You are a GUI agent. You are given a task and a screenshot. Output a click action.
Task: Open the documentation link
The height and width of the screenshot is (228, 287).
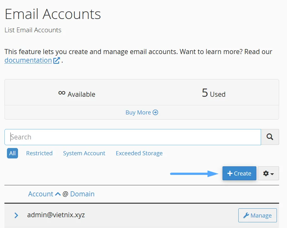coord(28,60)
